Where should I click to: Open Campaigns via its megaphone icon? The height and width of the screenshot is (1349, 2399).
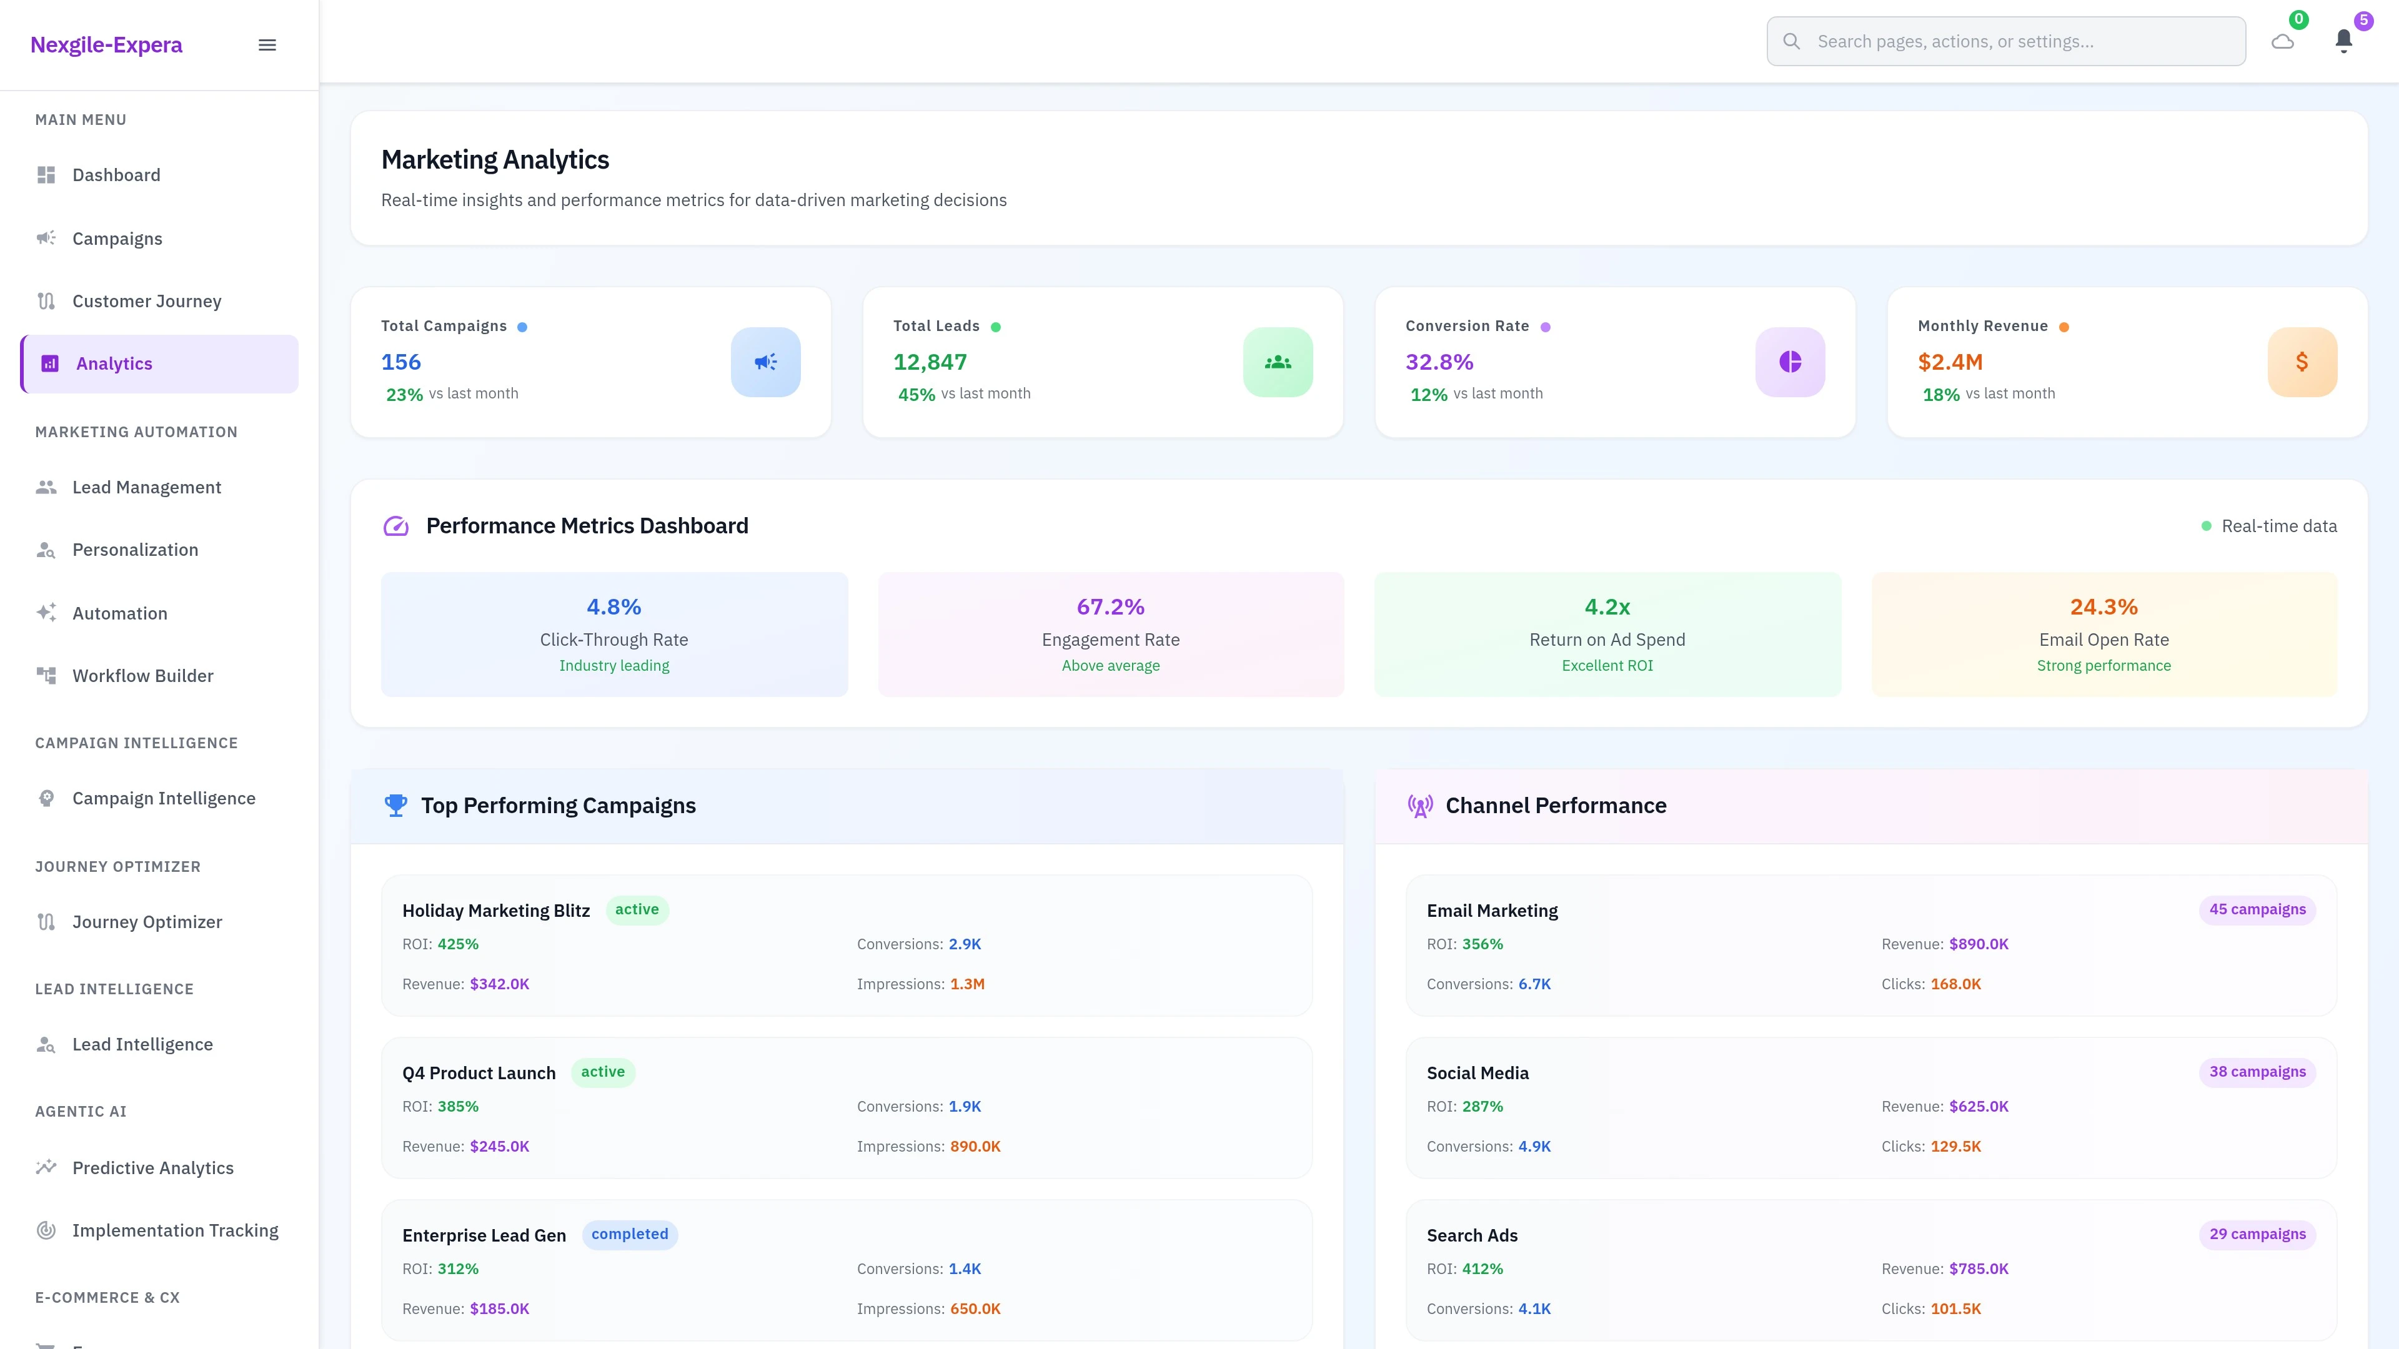tap(47, 237)
